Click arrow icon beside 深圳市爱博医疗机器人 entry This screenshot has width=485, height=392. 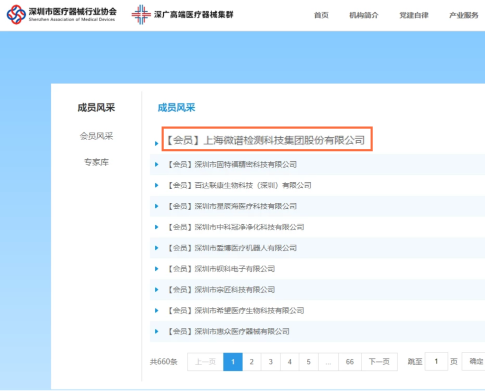[x=156, y=248]
